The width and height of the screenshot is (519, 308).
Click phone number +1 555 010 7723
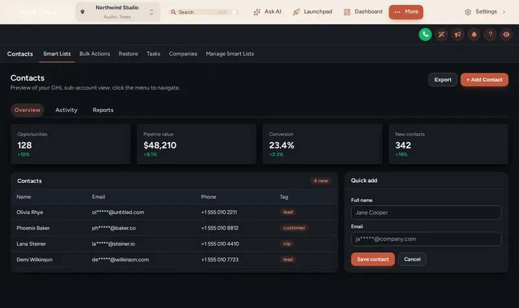tap(220, 260)
